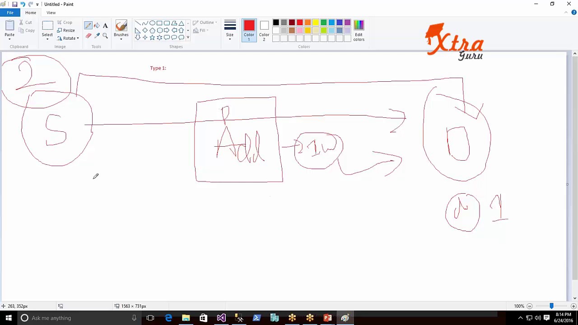Open Visual Studio from the taskbar

pos(221,318)
